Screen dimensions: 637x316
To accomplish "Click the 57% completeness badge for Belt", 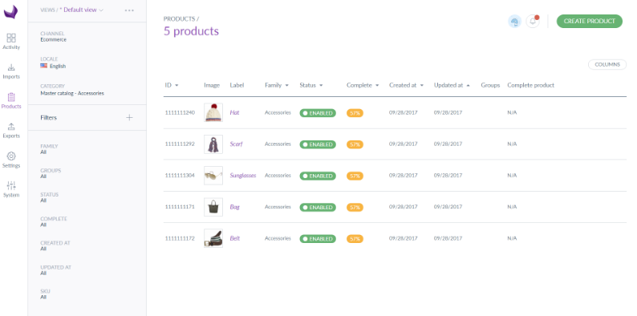I will click(355, 239).
